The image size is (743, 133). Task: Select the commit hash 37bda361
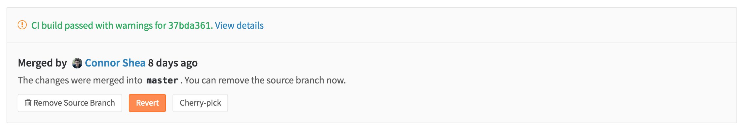(x=190, y=25)
